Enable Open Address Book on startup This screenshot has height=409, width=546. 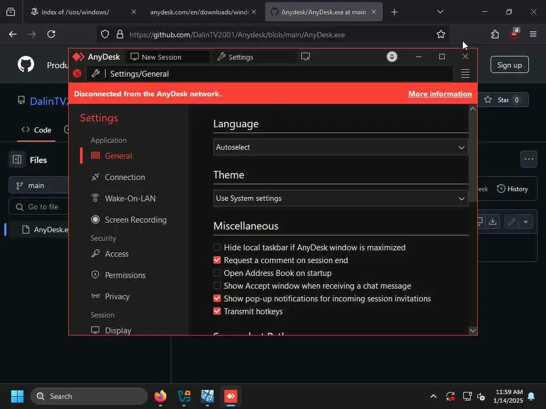[216, 273]
